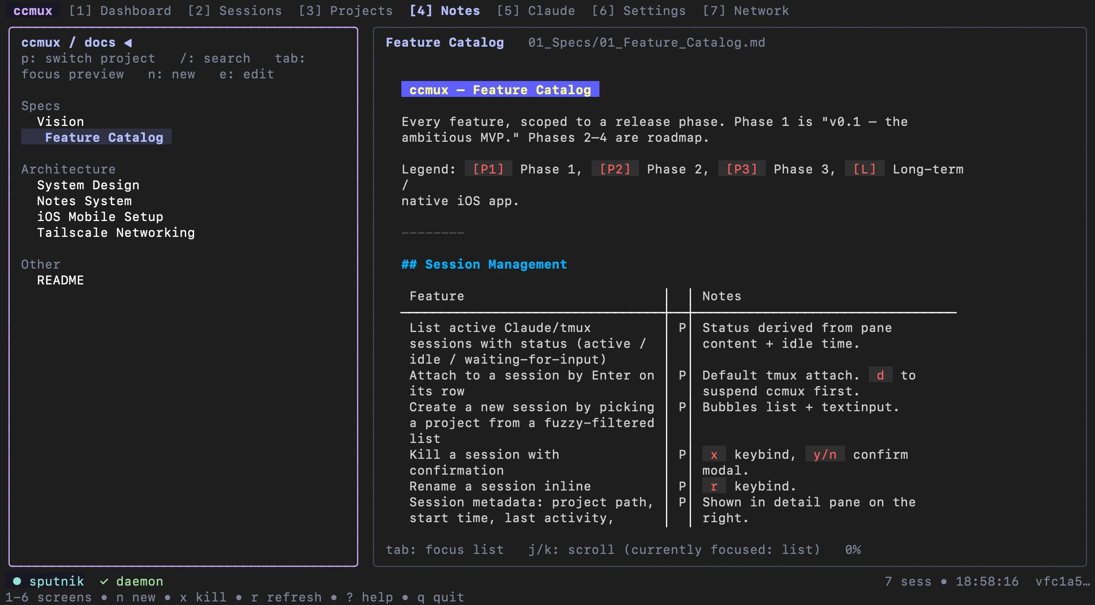This screenshot has width=1095, height=605.
Task: Click the 18:58:16 clock in status bar
Action: tap(988, 581)
